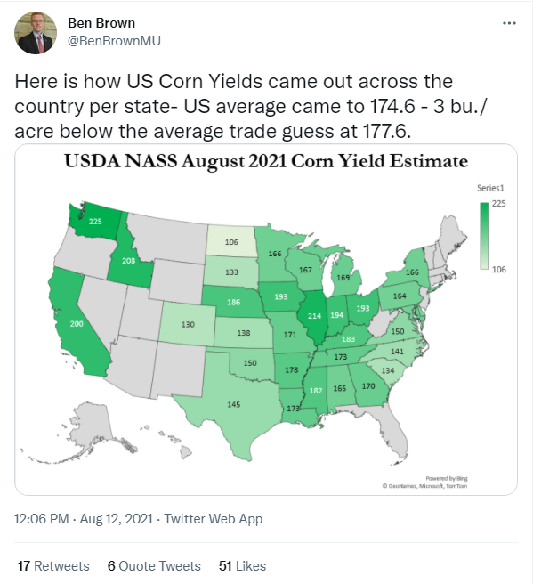
Task: Select Nebraska labeled 186 on map
Action: 233,302
